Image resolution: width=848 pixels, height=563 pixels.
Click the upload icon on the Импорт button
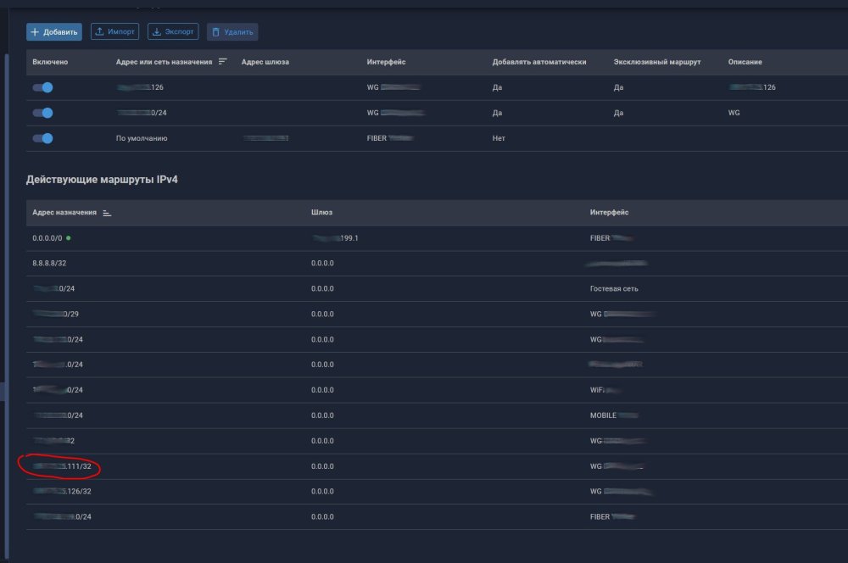click(99, 32)
